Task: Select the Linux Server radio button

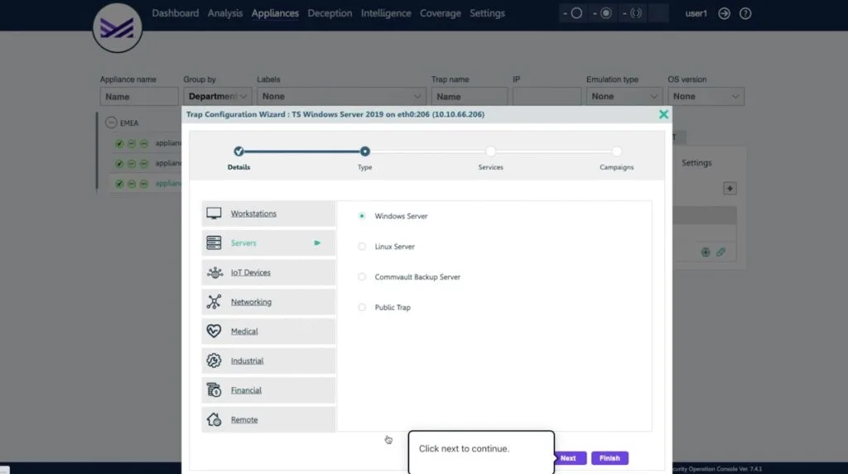Action: pyautogui.click(x=362, y=247)
